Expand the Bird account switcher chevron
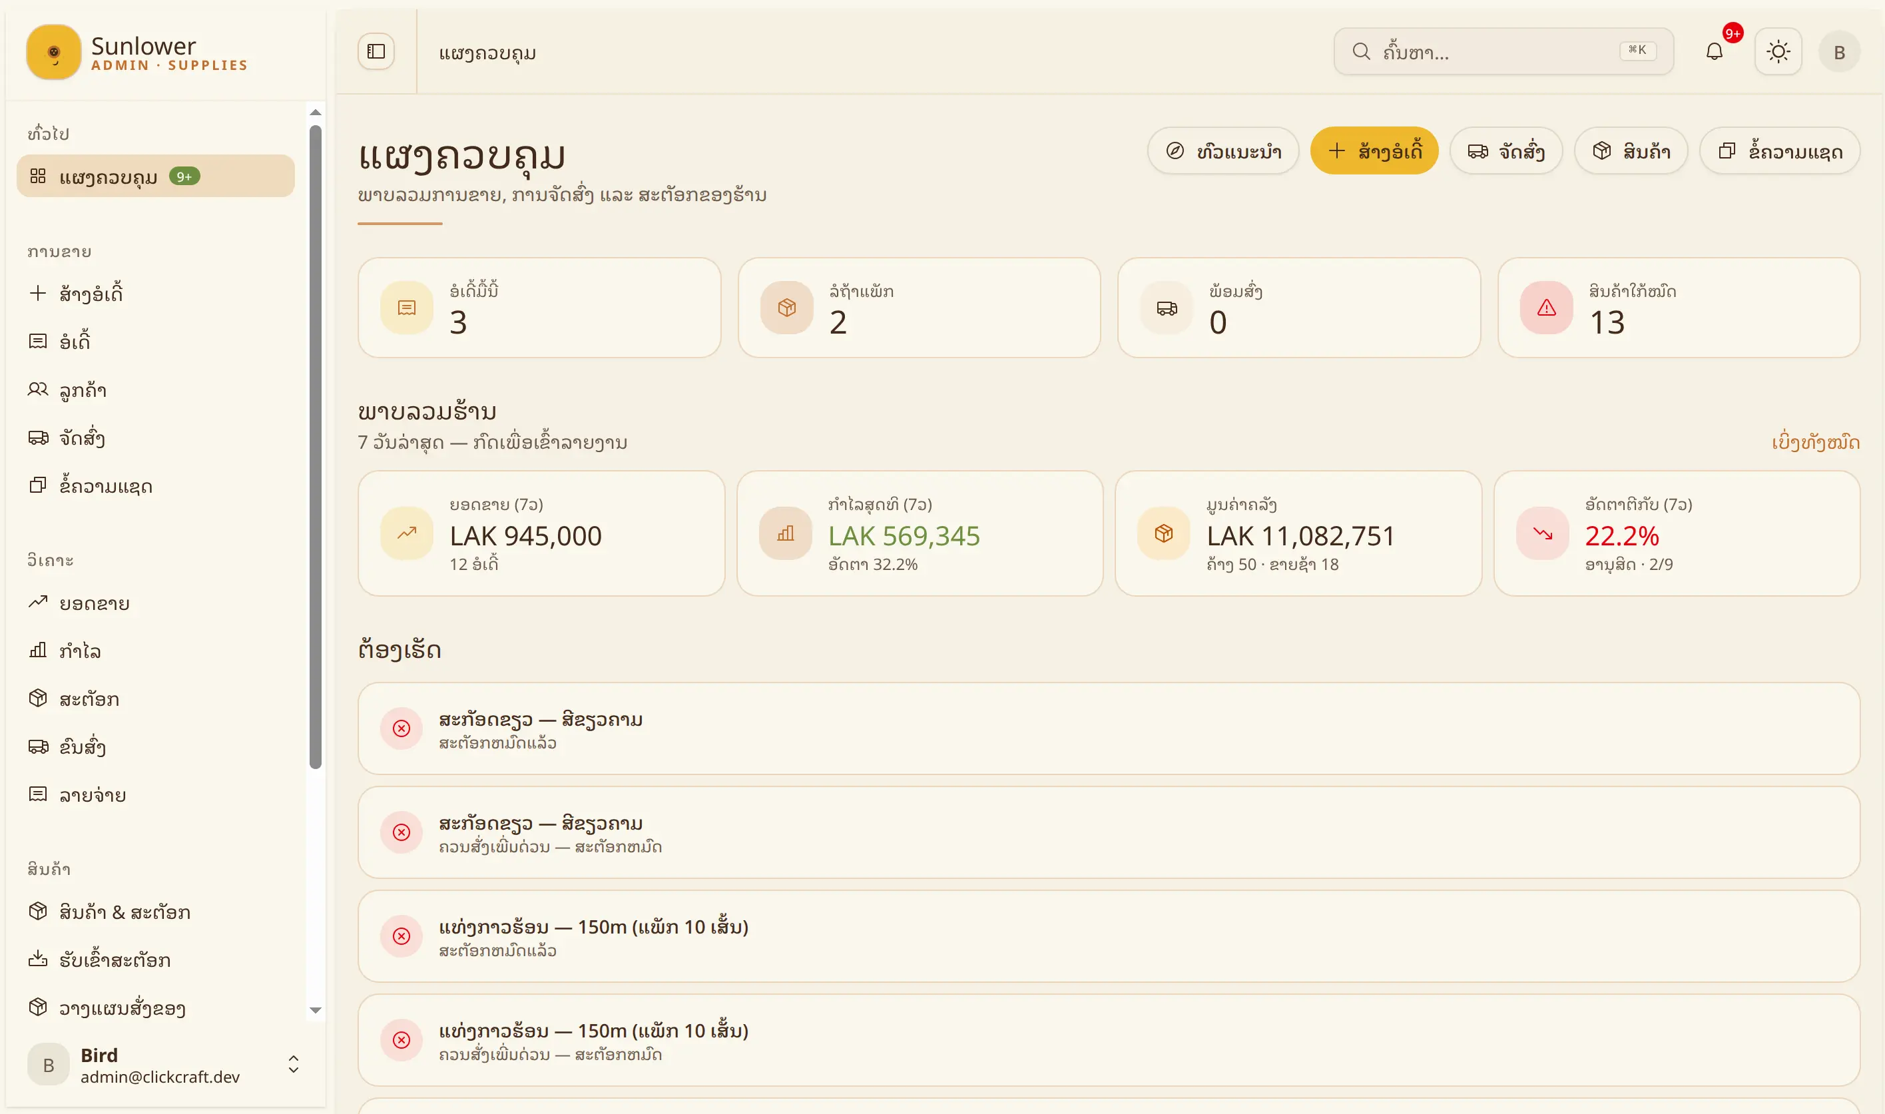 click(294, 1065)
